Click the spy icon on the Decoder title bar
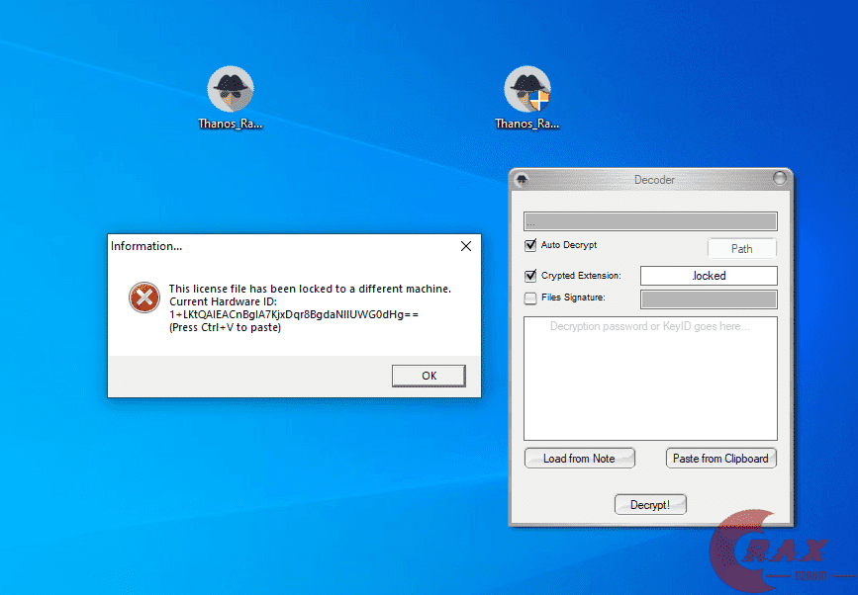Image resolution: width=858 pixels, height=595 pixels. (521, 179)
